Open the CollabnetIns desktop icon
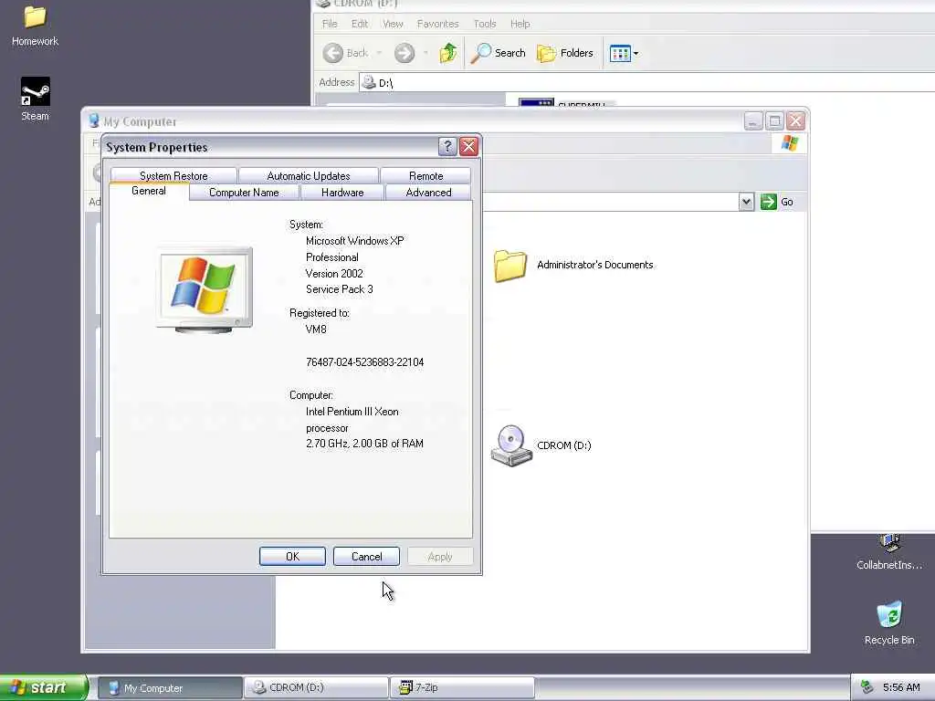935x701 pixels. tap(889, 552)
